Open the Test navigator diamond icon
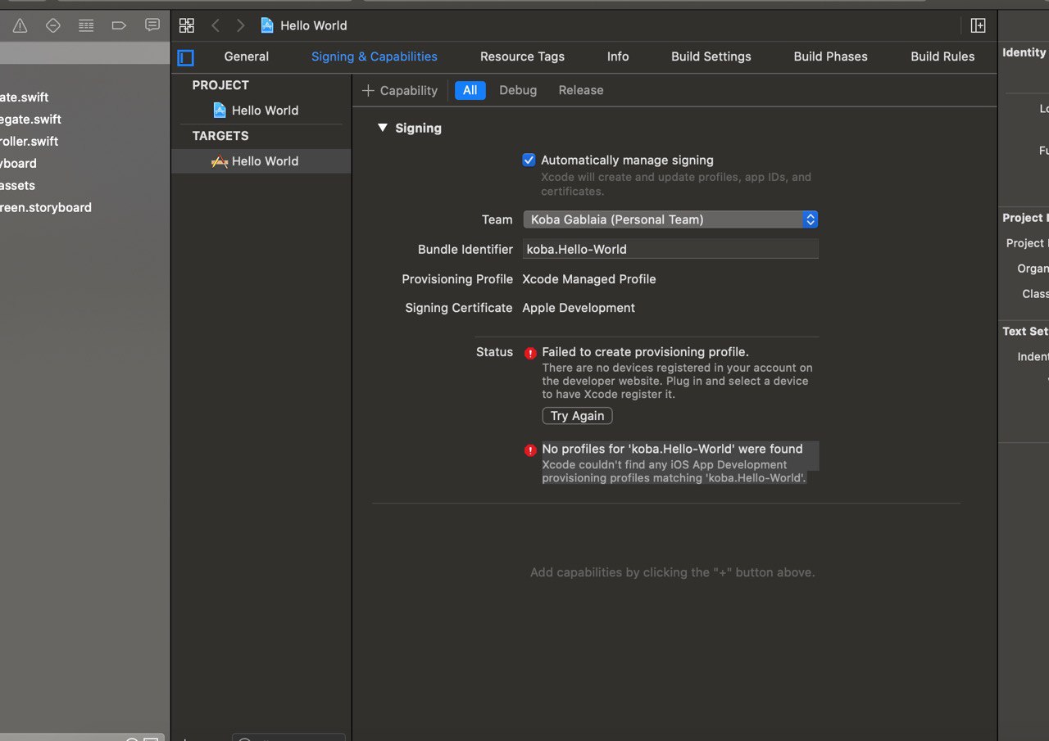The height and width of the screenshot is (741, 1049). [53, 25]
